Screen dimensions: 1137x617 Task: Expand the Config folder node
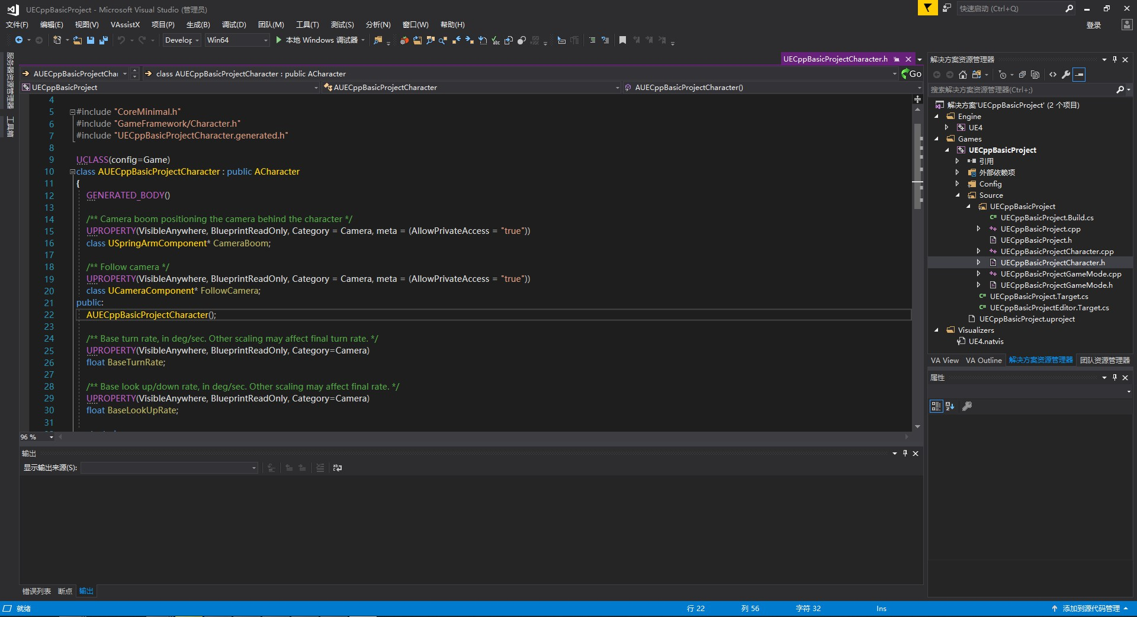(958, 184)
